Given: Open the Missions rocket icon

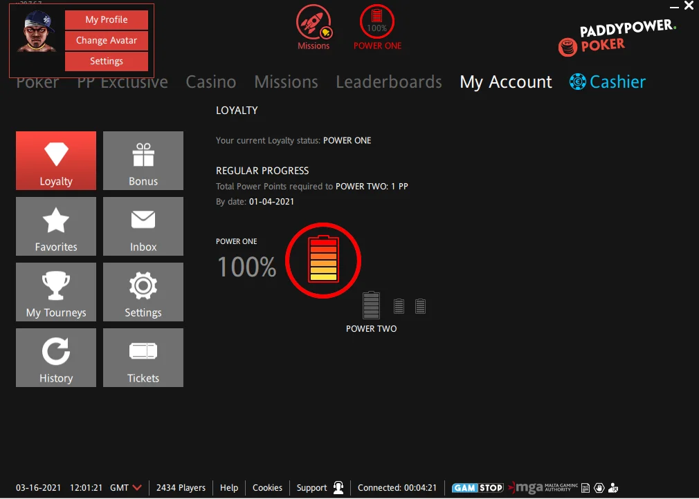Looking at the screenshot, I should click(x=314, y=23).
